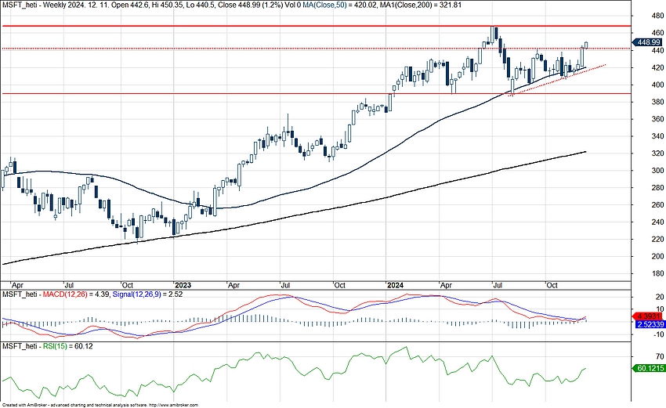Click the MSFT_heti Weekly chart title text
The width and height of the screenshot is (666, 408).
point(47,4)
